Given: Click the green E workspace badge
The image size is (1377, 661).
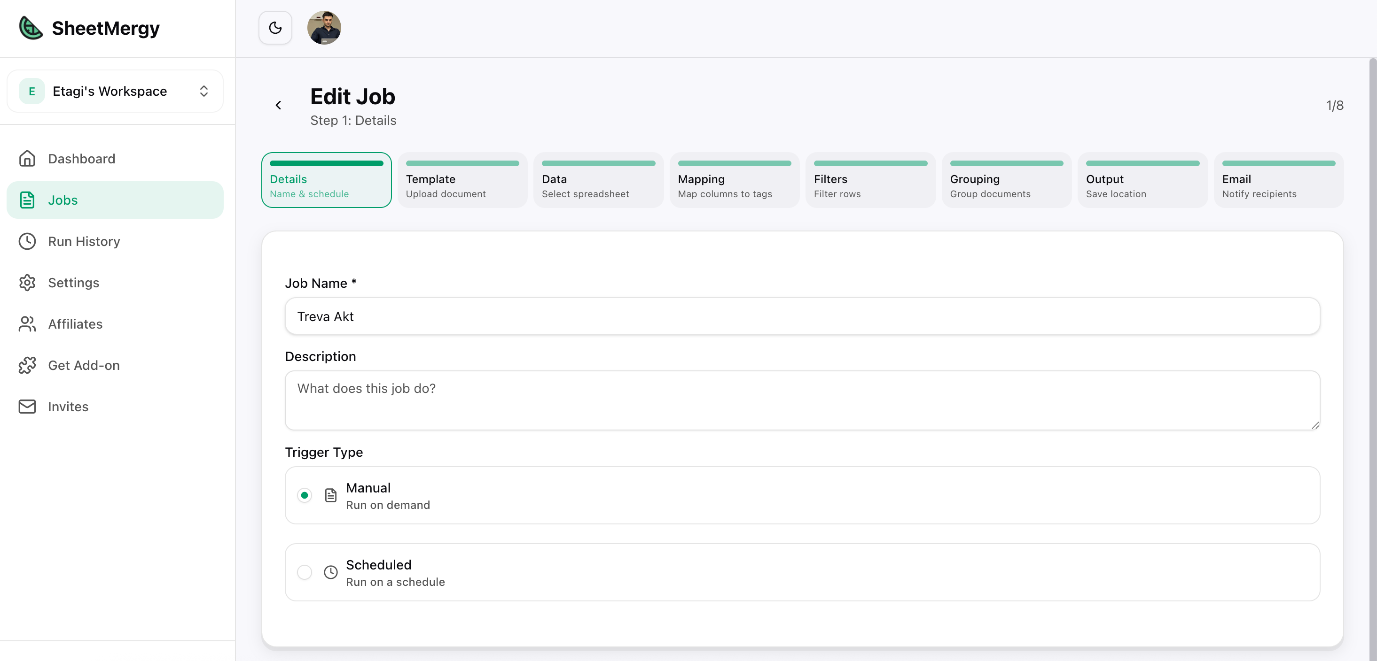Looking at the screenshot, I should [31, 91].
